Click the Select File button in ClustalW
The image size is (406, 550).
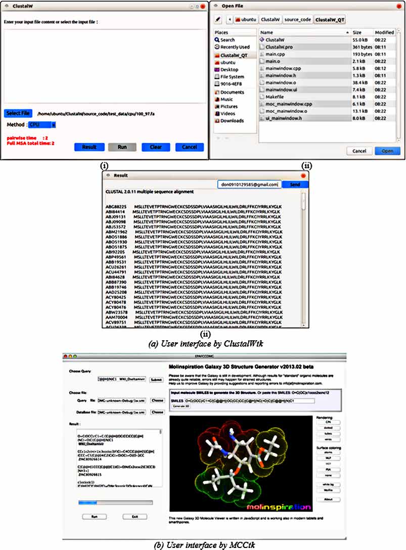tap(18, 113)
